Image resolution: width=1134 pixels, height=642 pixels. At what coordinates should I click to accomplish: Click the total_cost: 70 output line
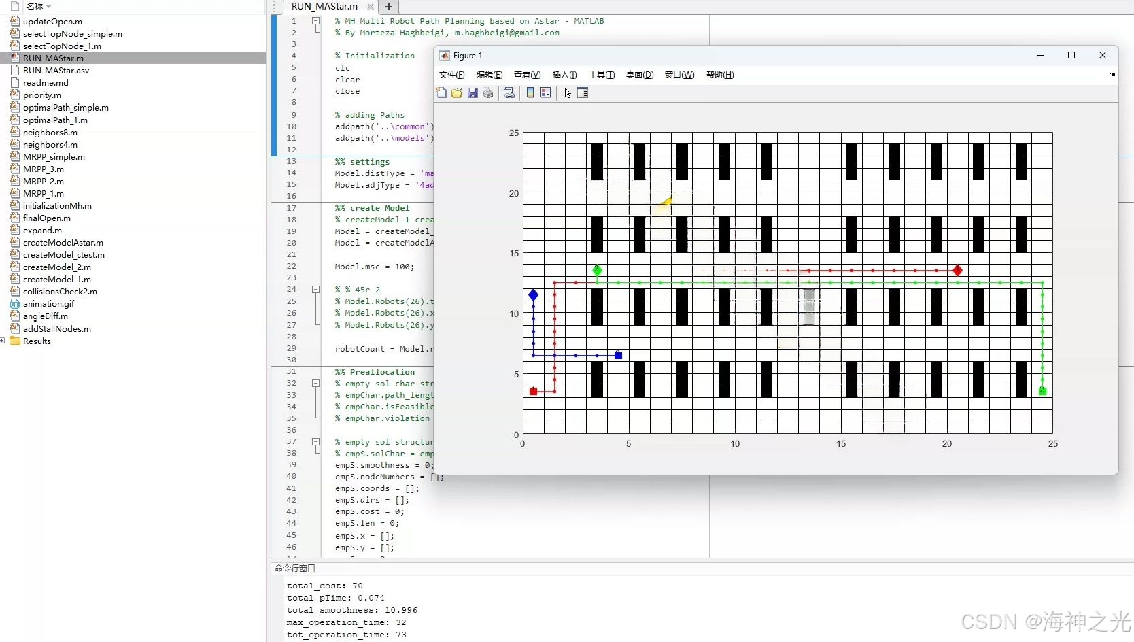pyautogui.click(x=325, y=586)
